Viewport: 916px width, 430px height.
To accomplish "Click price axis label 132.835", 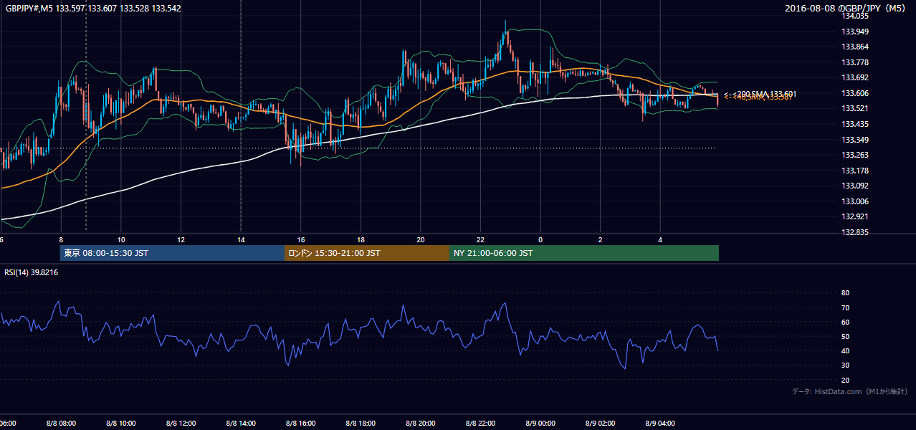I will [857, 232].
